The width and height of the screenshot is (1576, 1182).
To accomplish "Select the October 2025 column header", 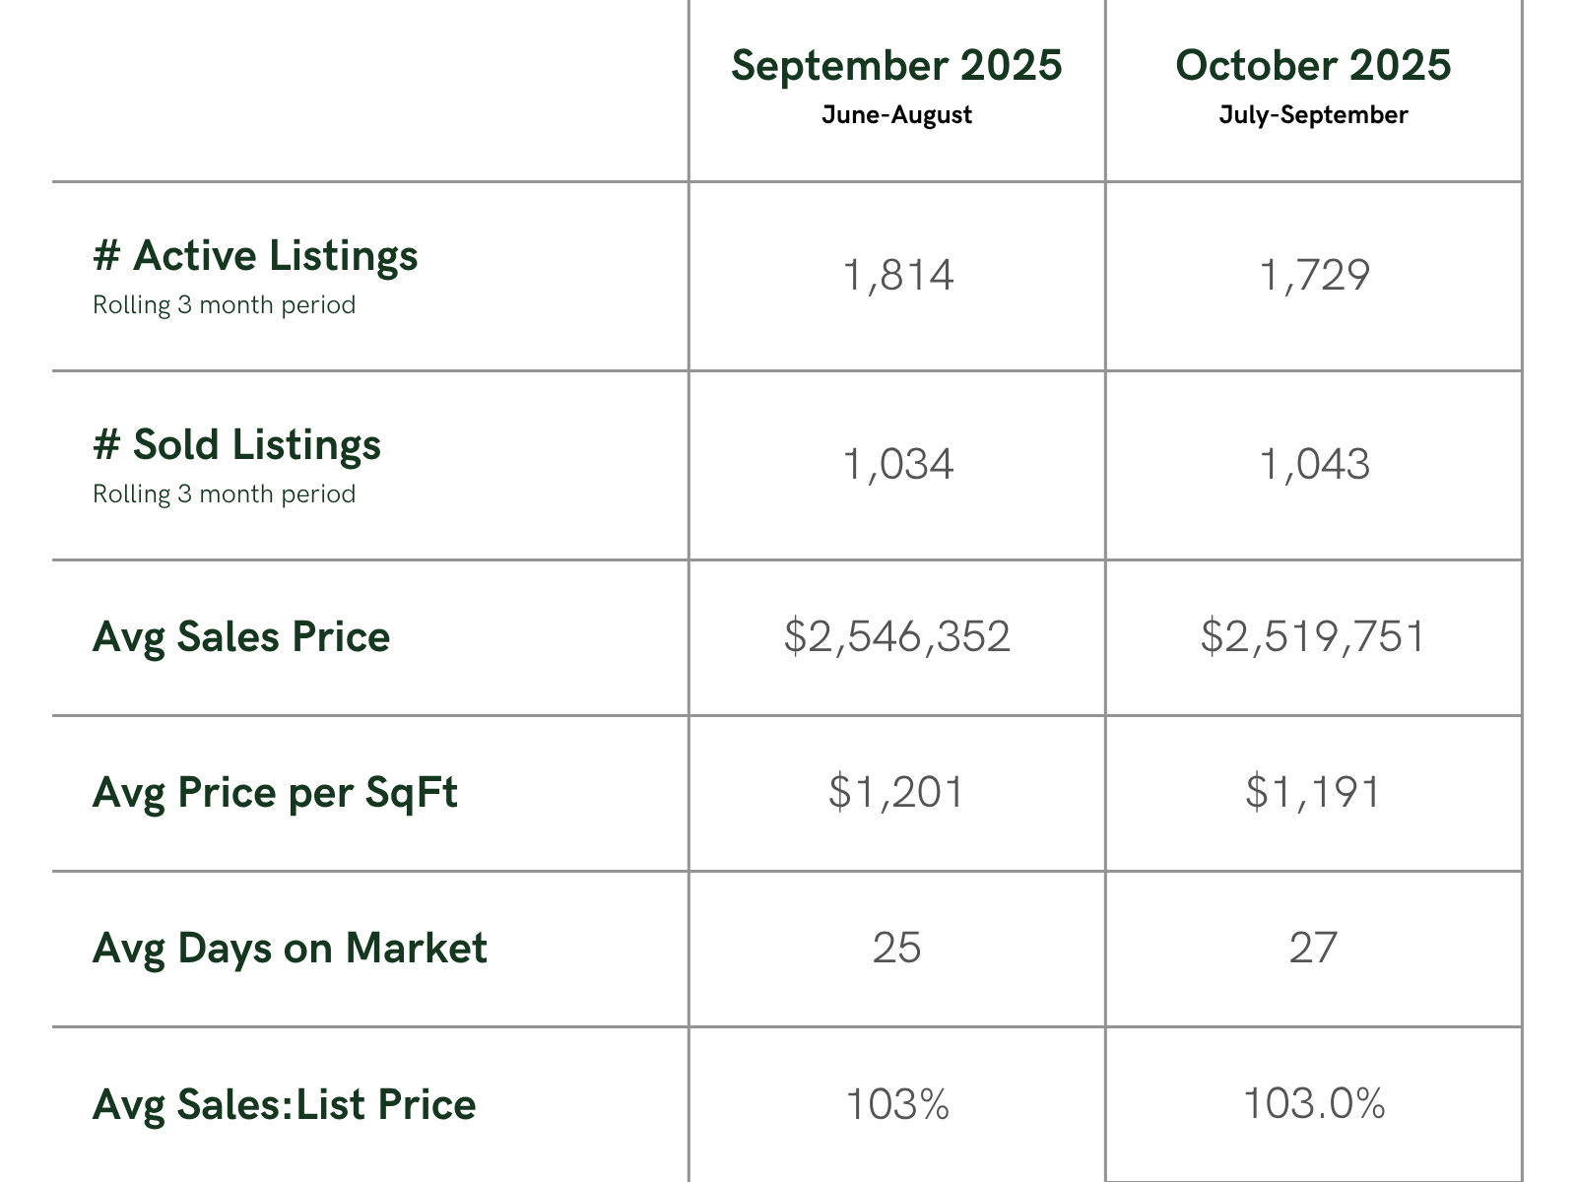I will coord(1313,65).
